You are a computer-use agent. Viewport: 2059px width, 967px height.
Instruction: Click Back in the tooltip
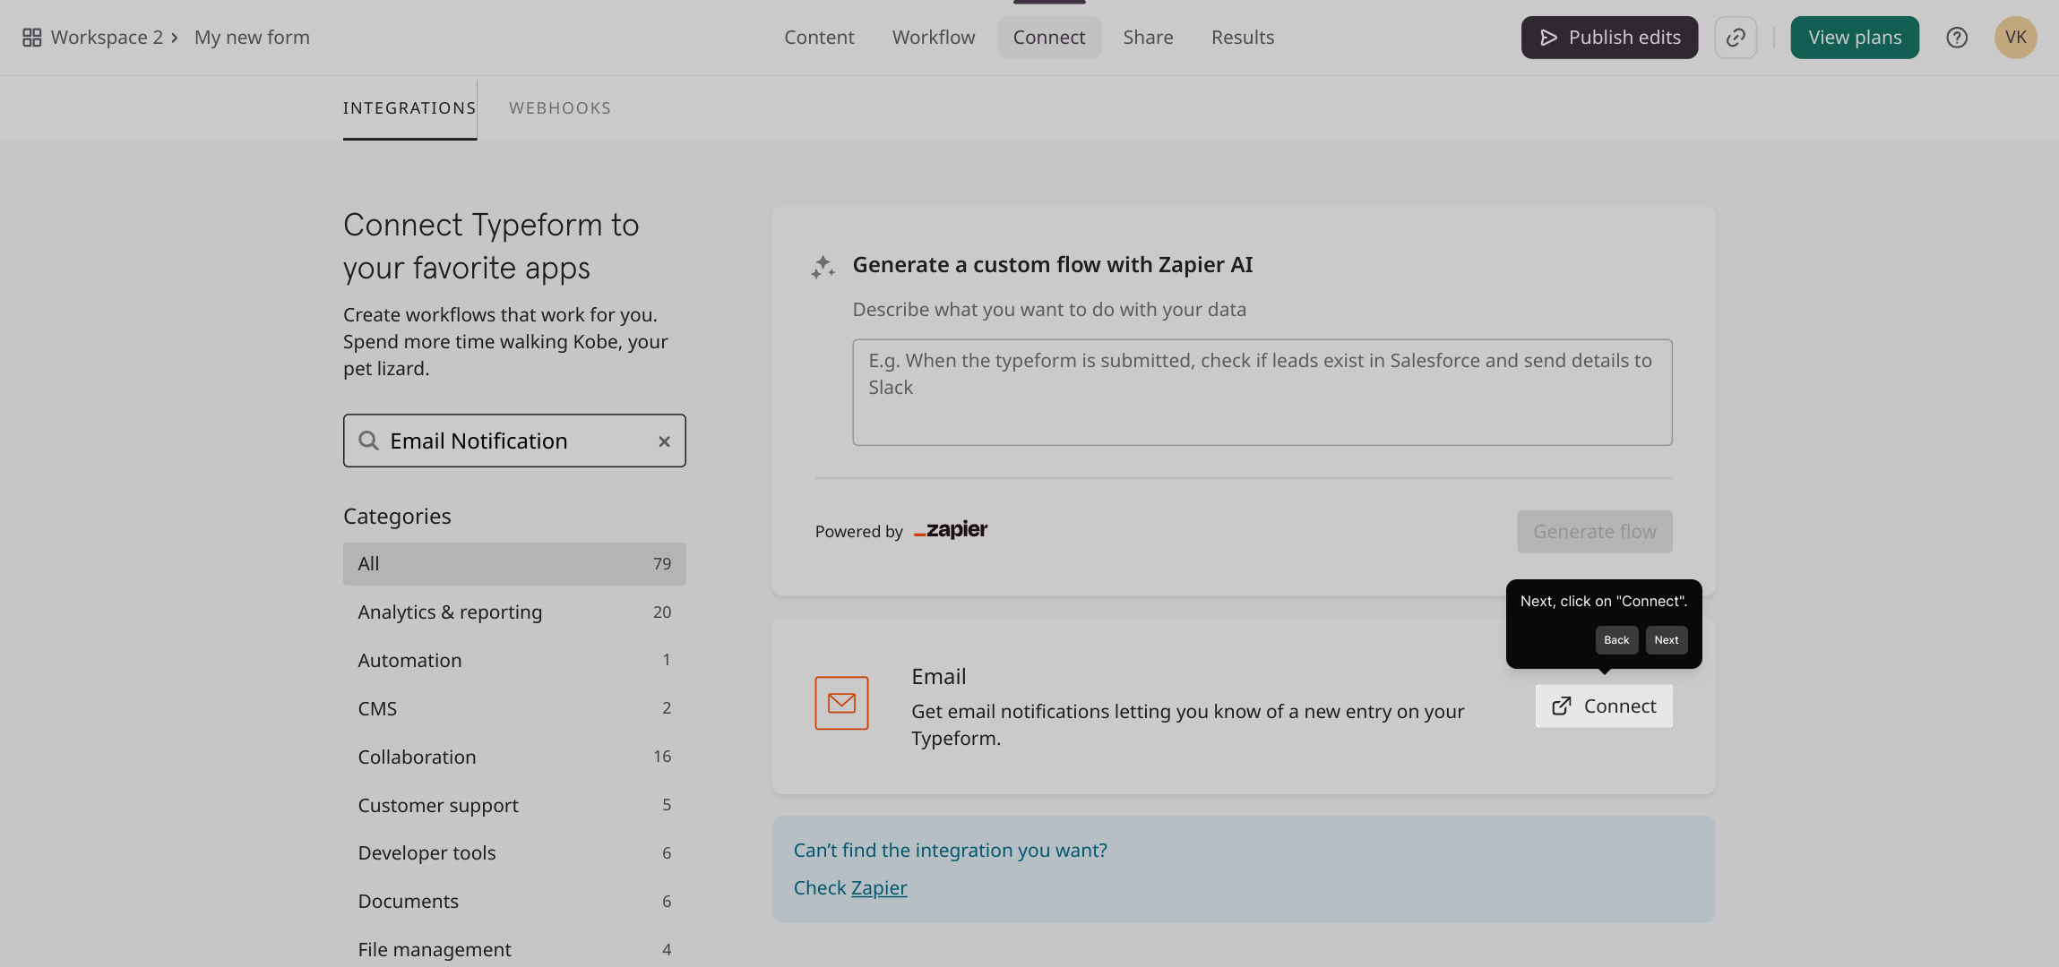1616,640
